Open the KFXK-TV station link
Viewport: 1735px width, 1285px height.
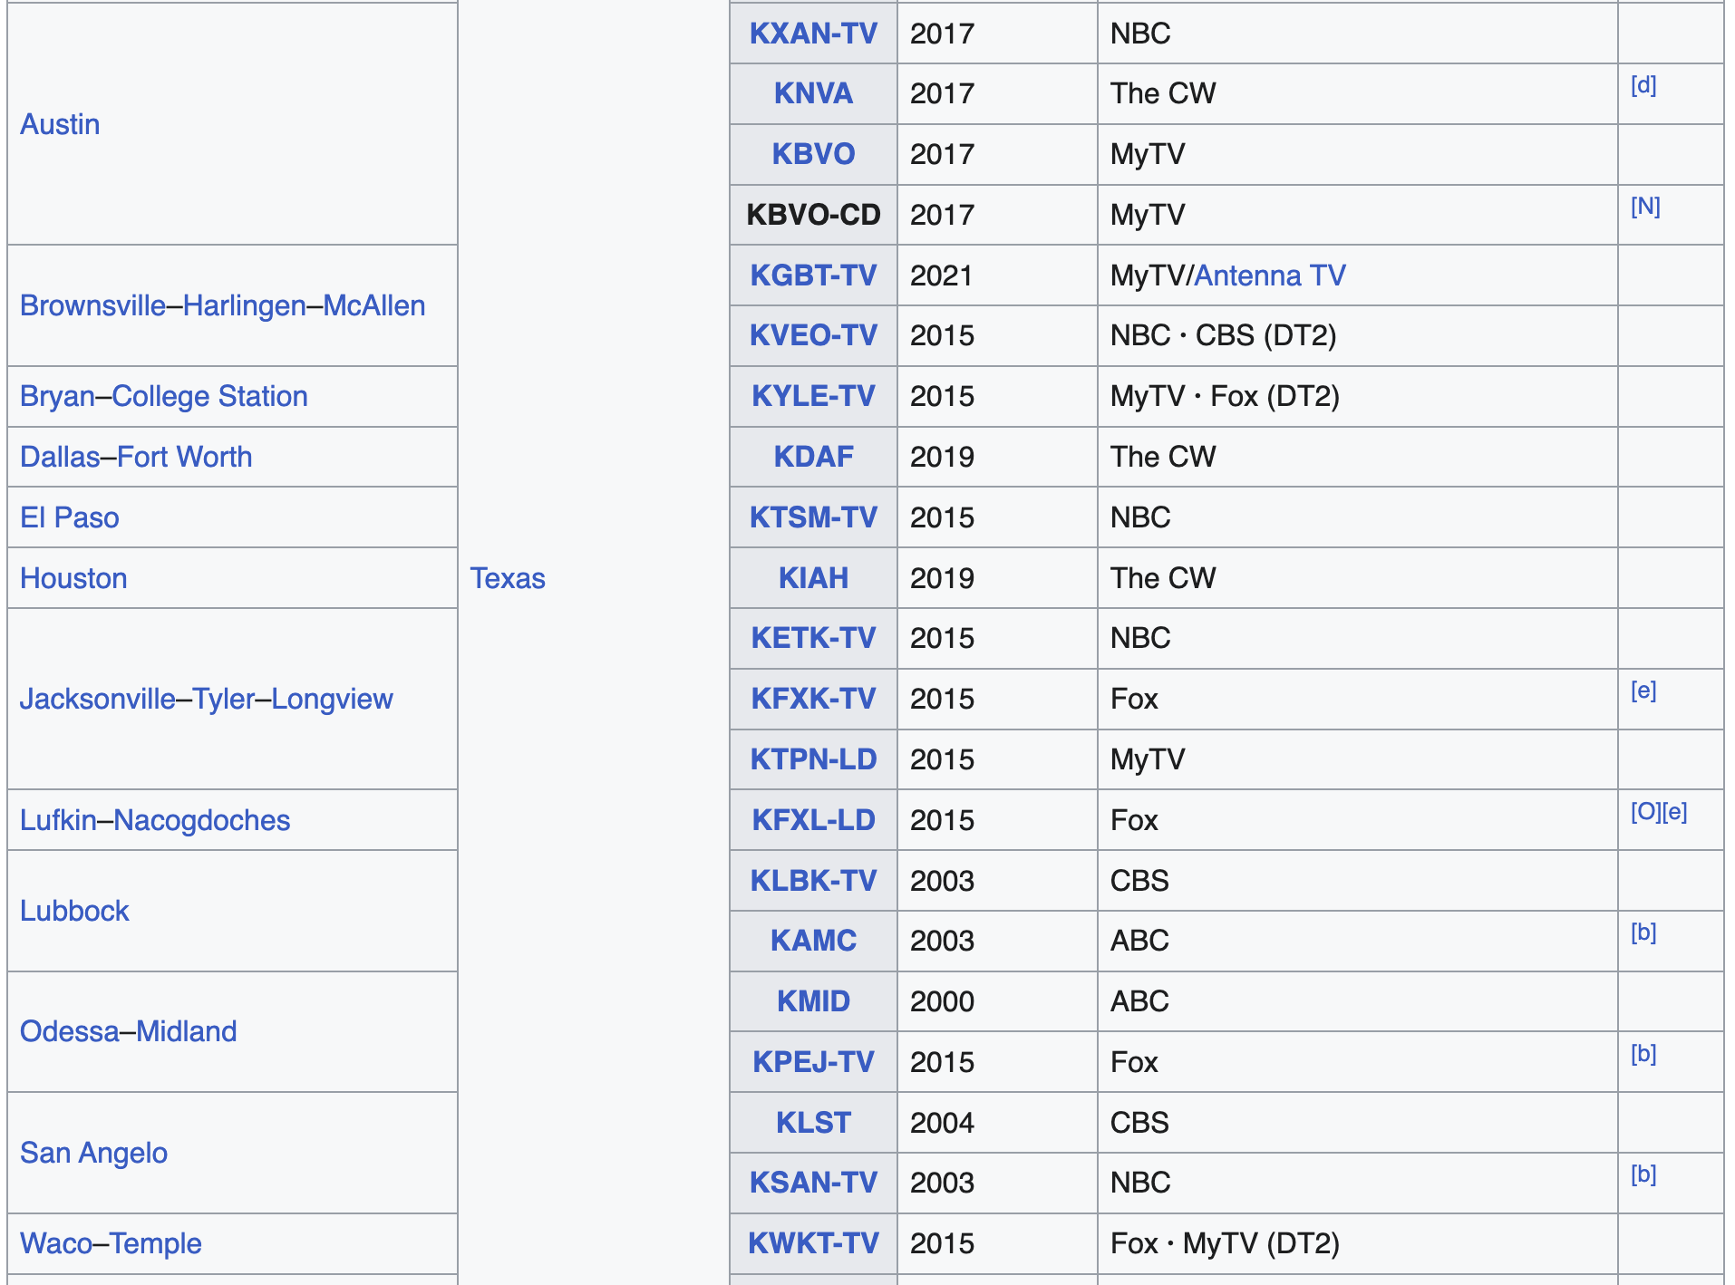813,699
